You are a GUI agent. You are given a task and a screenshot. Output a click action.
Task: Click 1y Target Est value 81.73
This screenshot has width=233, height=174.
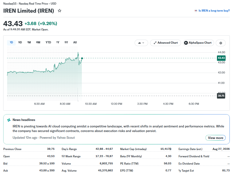point(226,170)
